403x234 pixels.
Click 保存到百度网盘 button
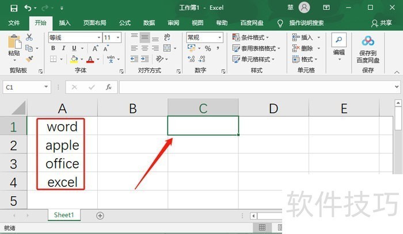click(x=368, y=49)
